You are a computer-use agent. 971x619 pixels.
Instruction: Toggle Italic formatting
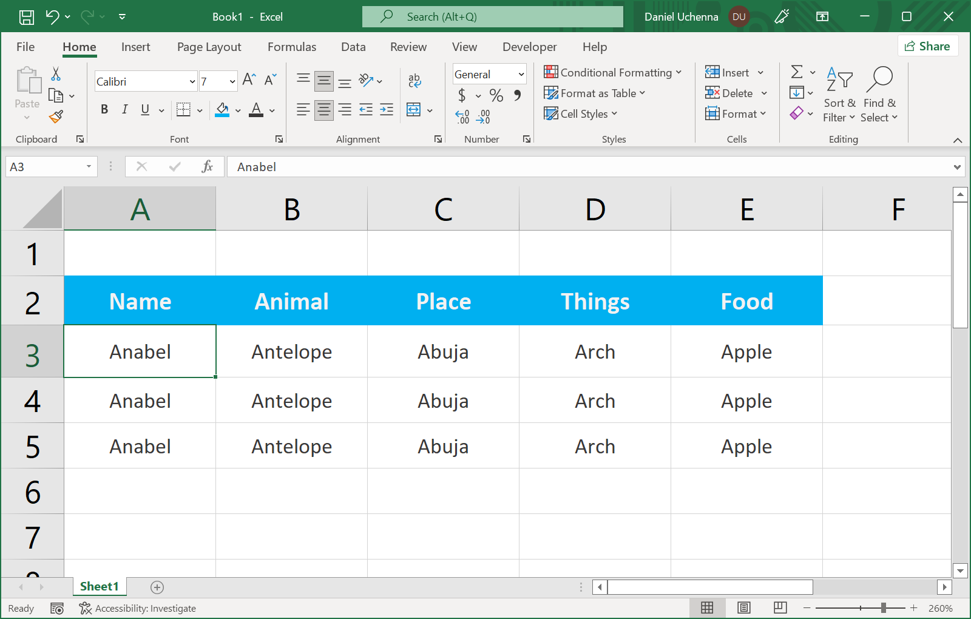[x=124, y=109]
